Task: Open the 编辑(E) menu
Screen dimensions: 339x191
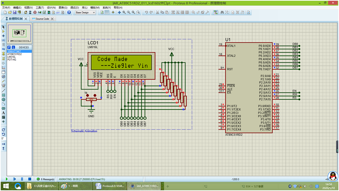Action: [17, 8]
